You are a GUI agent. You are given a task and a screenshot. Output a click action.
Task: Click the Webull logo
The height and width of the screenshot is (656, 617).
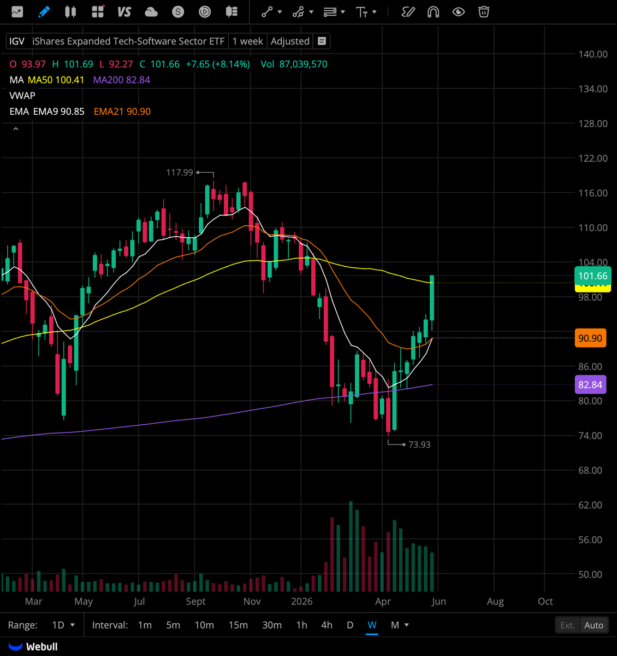33,647
